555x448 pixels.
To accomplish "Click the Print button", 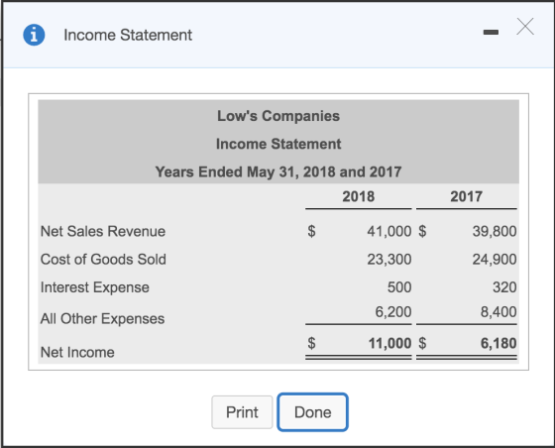I will (242, 412).
